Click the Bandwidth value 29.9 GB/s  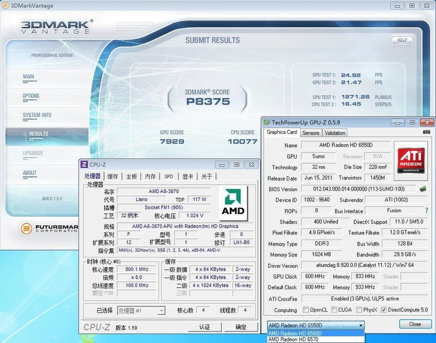(x=405, y=254)
